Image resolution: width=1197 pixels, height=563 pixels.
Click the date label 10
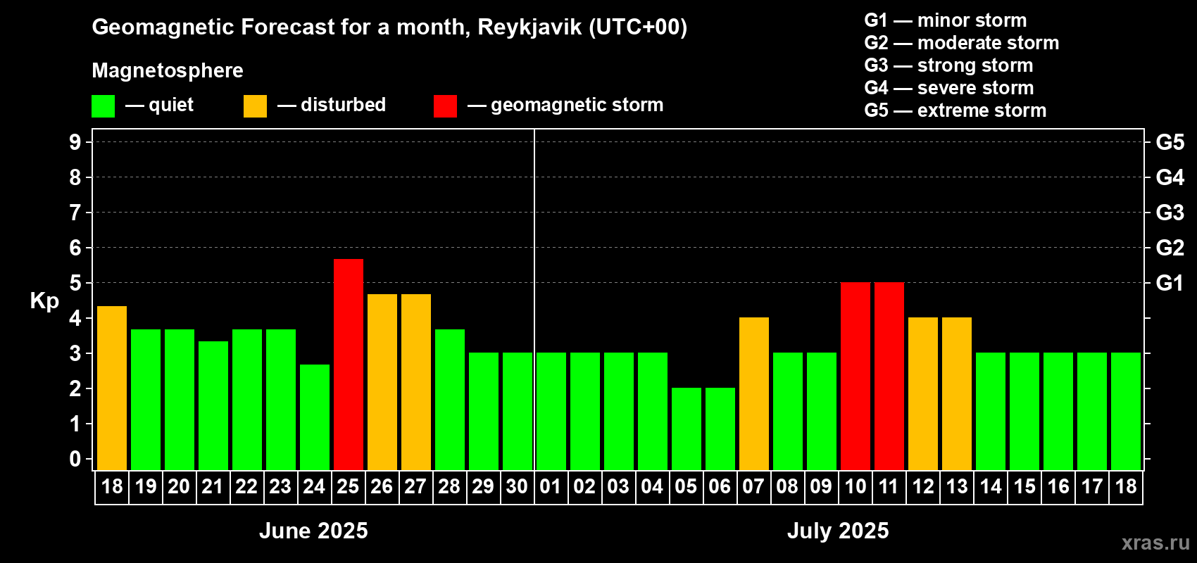tap(856, 486)
